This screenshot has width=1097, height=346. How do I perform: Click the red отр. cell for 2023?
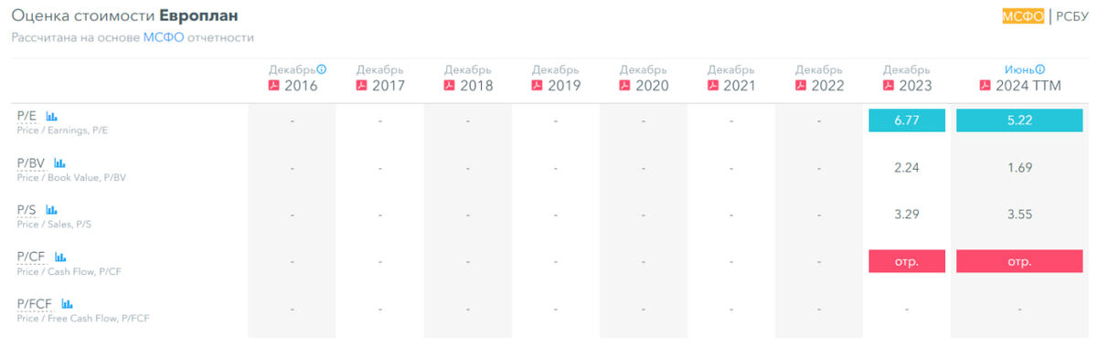(907, 260)
